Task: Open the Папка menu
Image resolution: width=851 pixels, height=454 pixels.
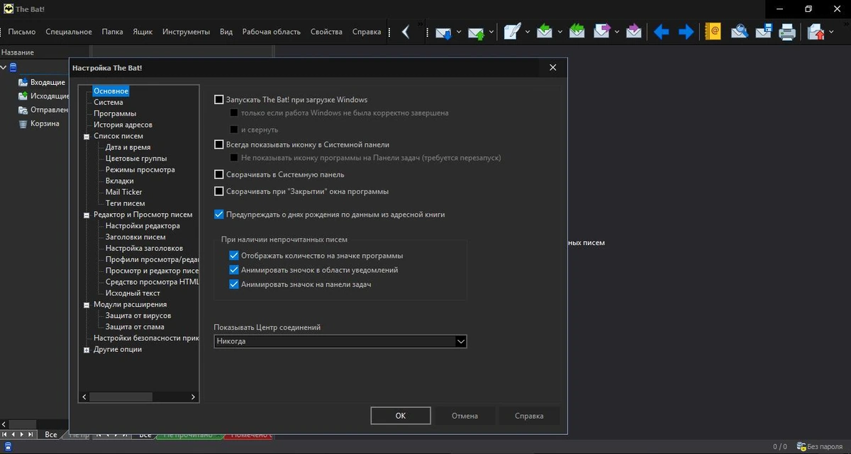Action: click(x=112, y=32)
